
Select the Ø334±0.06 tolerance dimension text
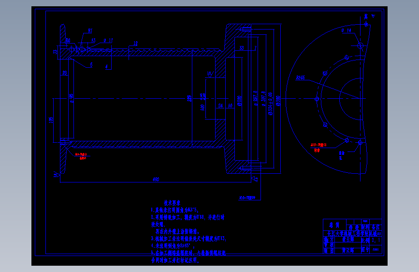(x=270, y=104)
